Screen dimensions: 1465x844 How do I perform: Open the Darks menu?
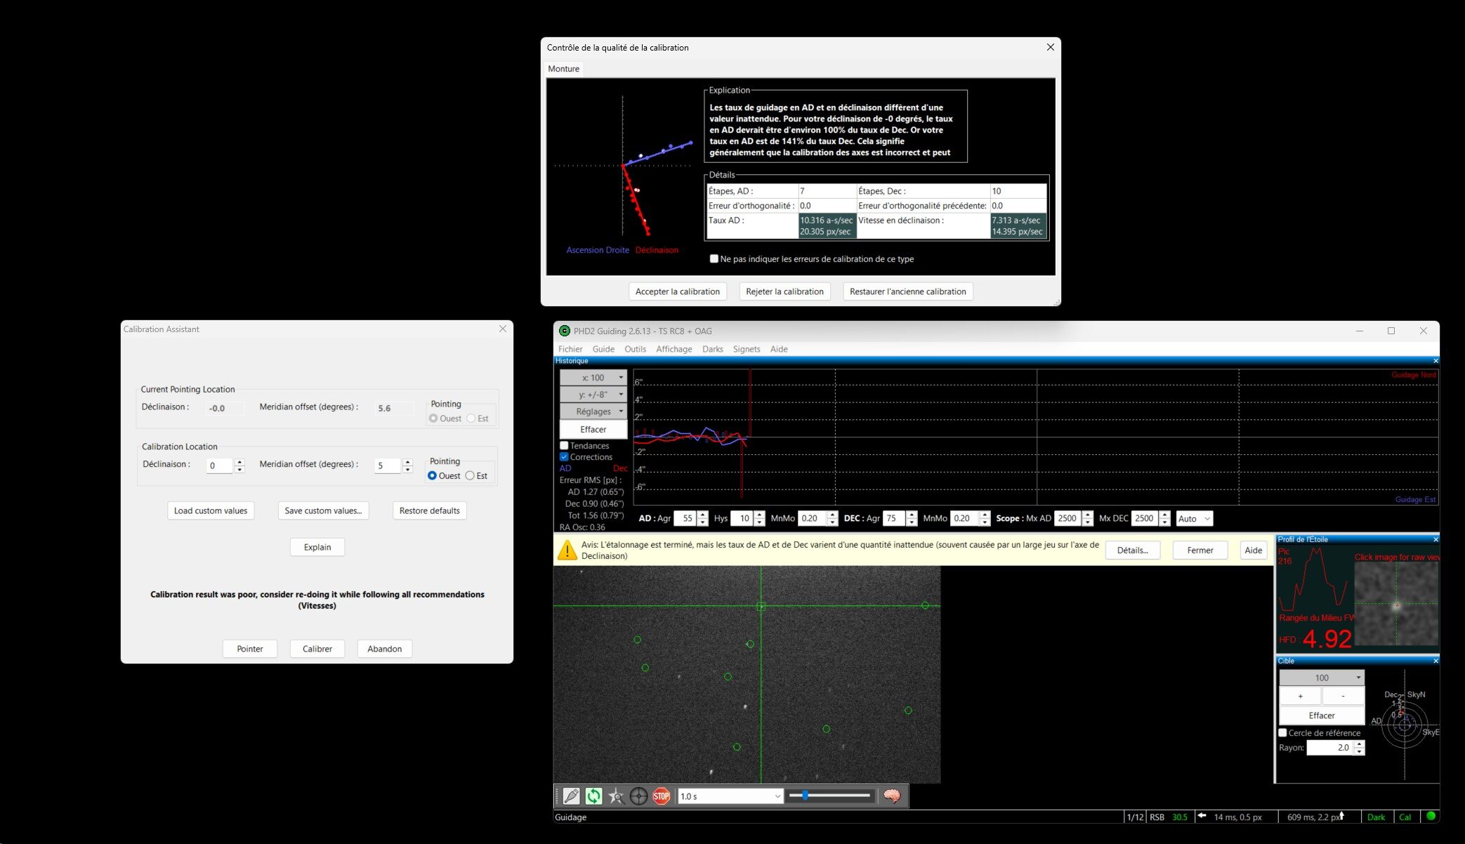tap(712, 349)
